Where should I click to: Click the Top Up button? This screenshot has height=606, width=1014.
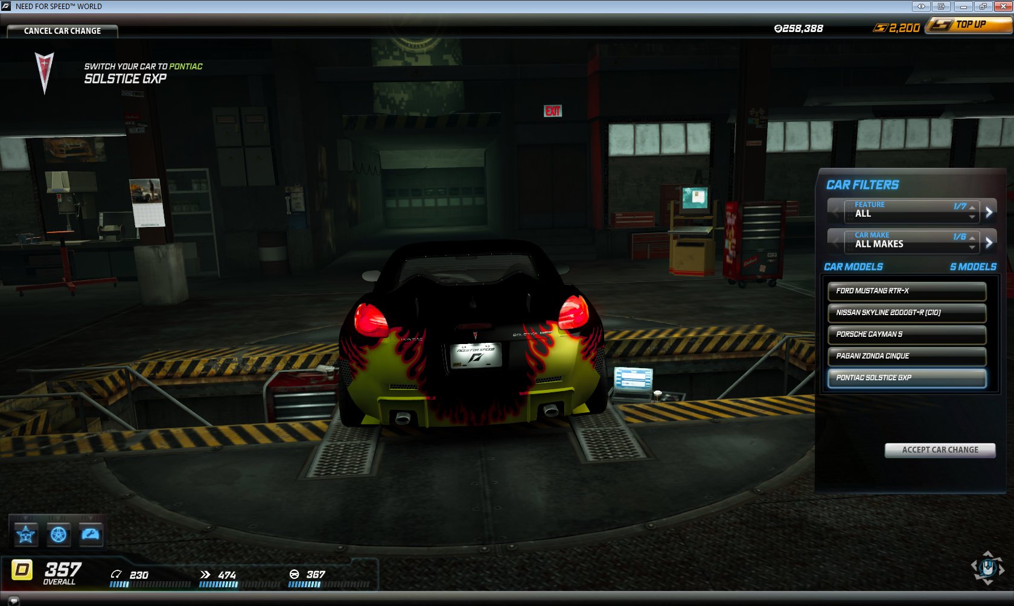969,25
